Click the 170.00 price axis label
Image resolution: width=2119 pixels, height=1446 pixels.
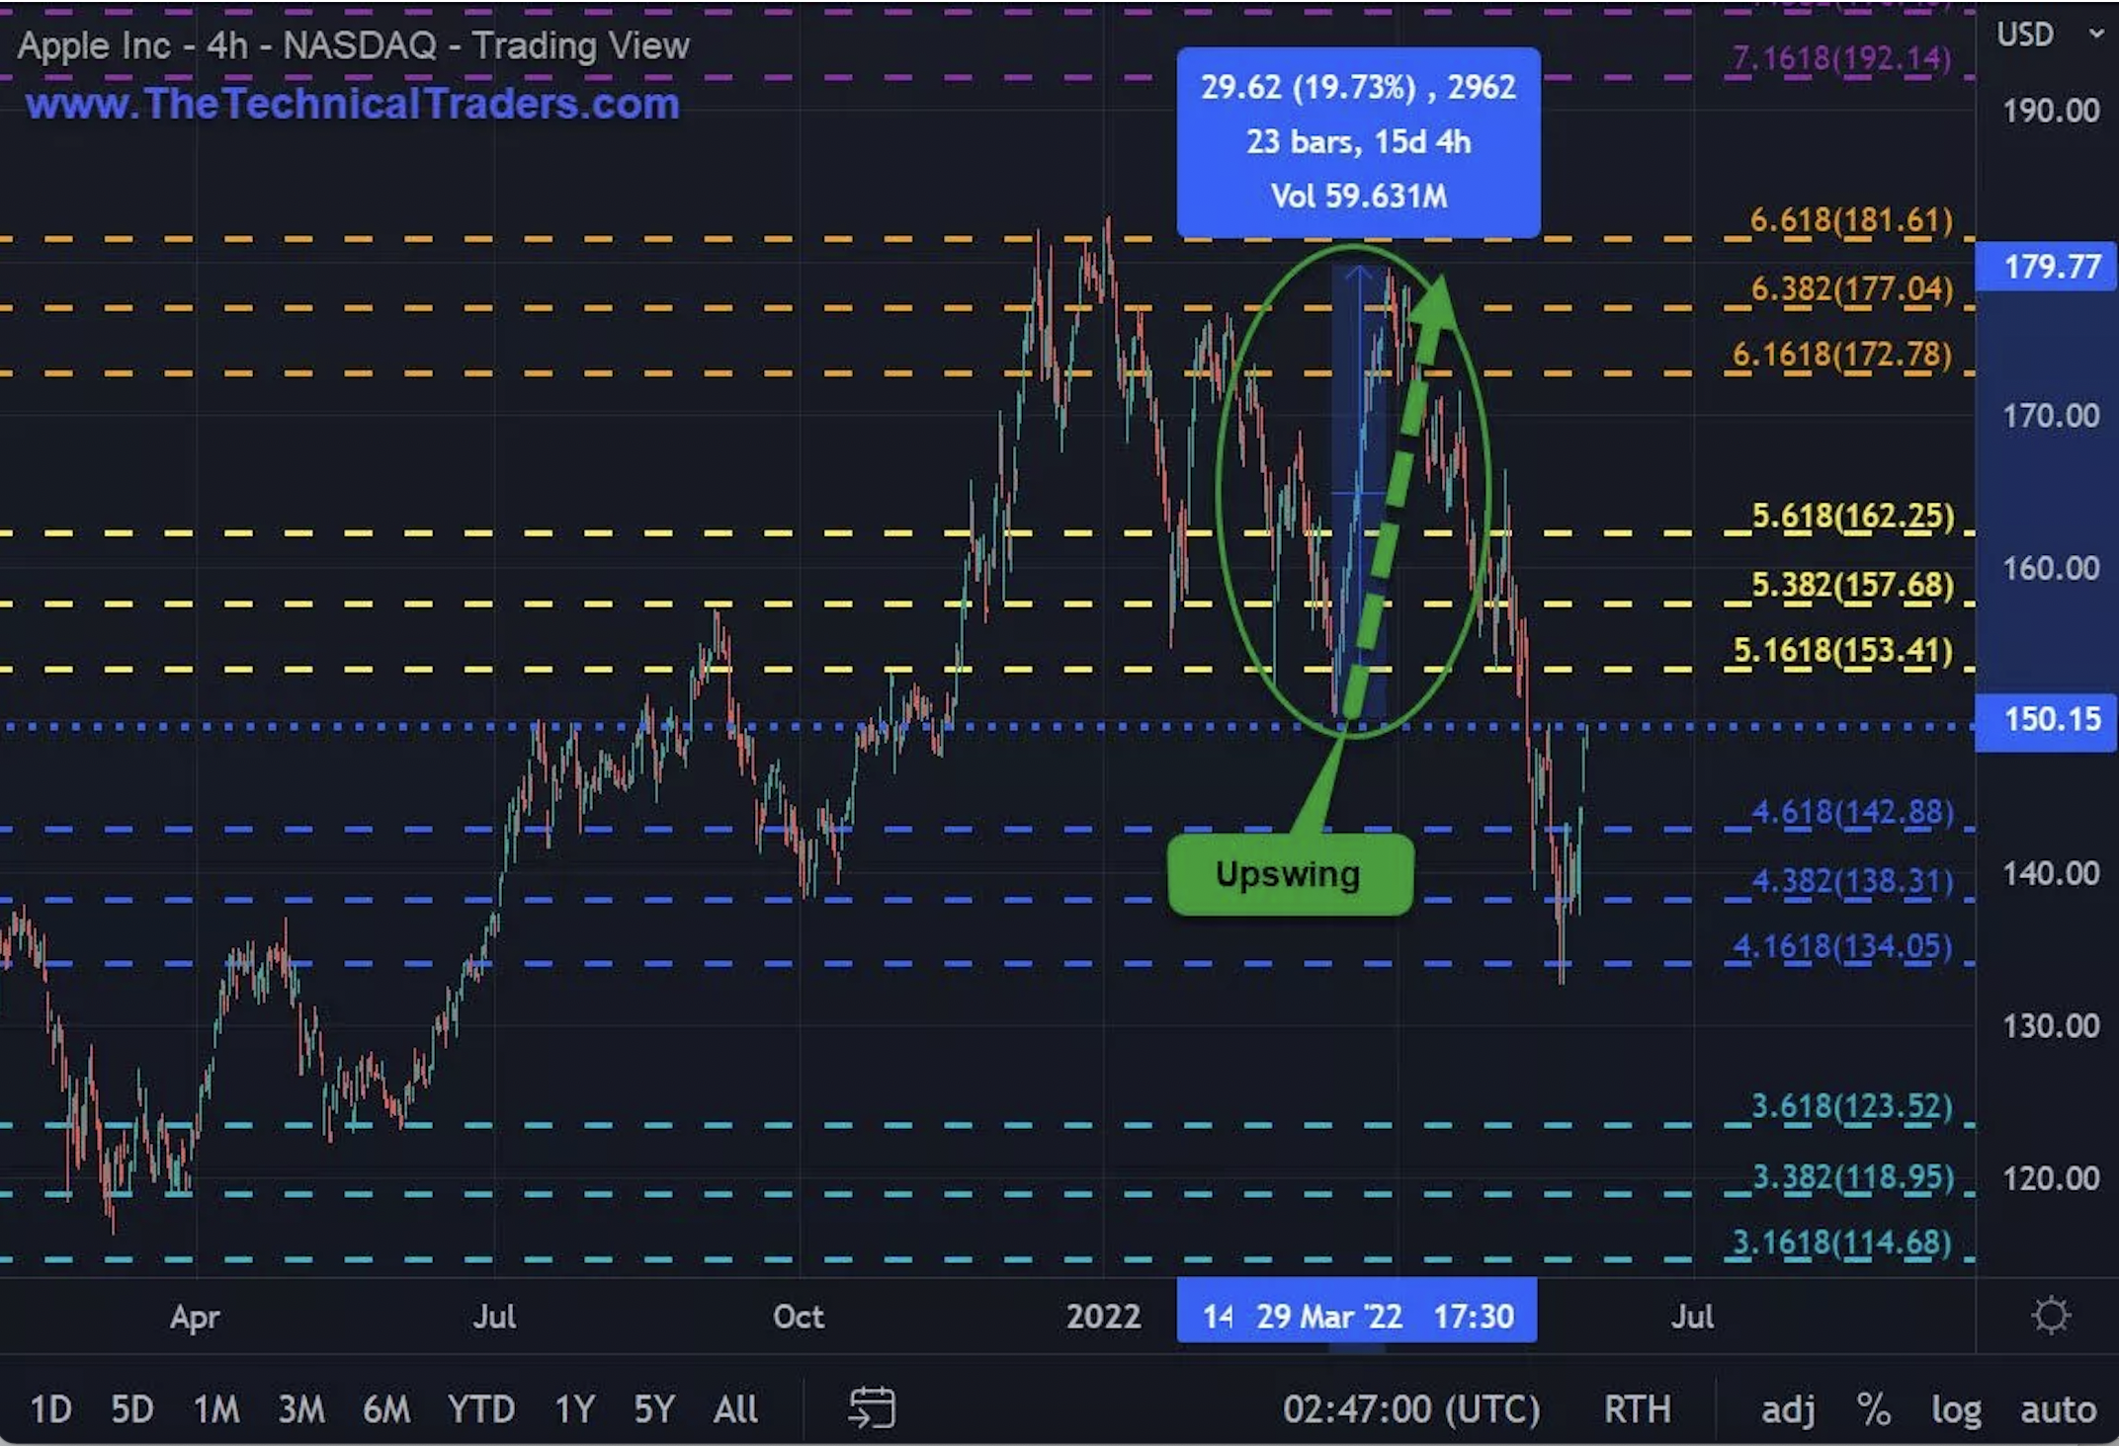[2051, 415]
